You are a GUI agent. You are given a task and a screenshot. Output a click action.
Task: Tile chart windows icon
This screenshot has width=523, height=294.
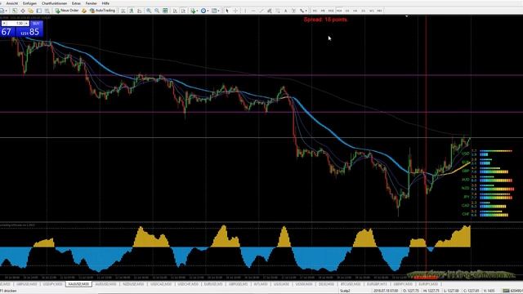coord(165,11)
